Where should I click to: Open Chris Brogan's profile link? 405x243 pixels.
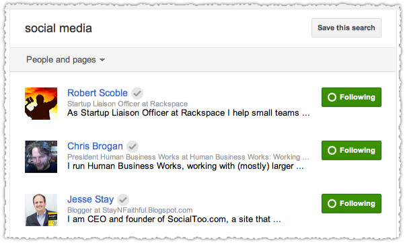(x=95, y=146)
